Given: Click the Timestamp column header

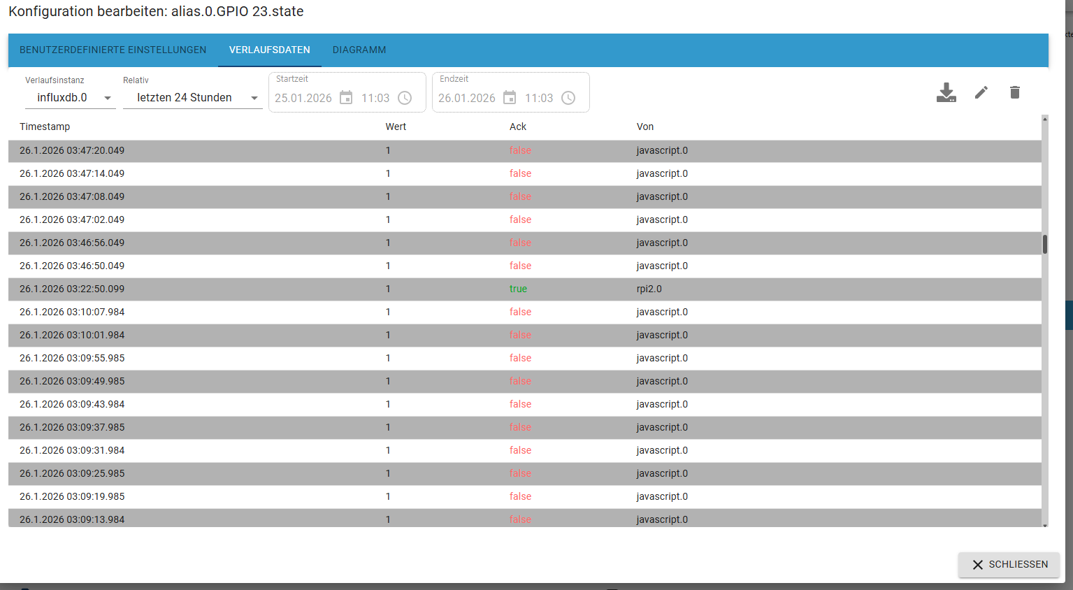Looking at the screenshot, I should click(x=45, y=127).
